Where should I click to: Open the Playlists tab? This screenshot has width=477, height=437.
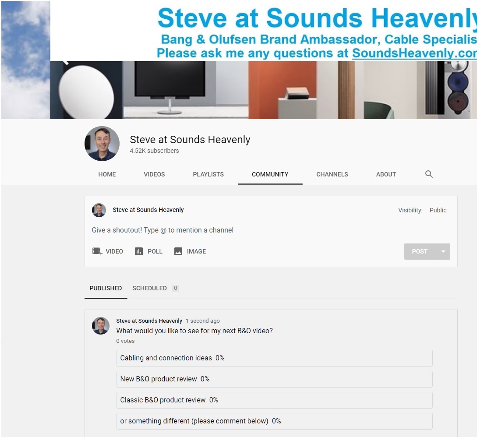(x=208, y=174)
